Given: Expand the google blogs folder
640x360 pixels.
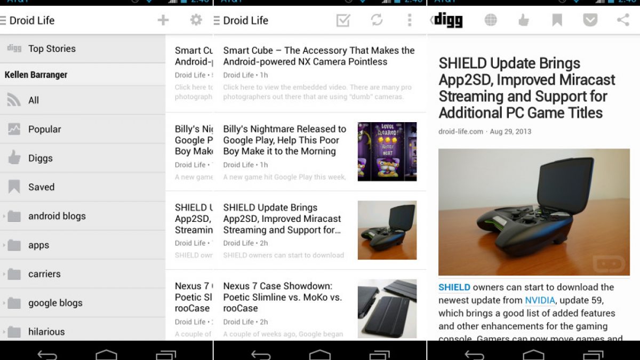Looking at the screenshot, I should tap(83, 303).
